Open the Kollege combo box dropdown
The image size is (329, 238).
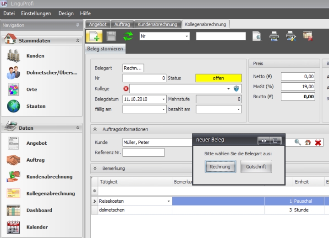pos(228,89)
